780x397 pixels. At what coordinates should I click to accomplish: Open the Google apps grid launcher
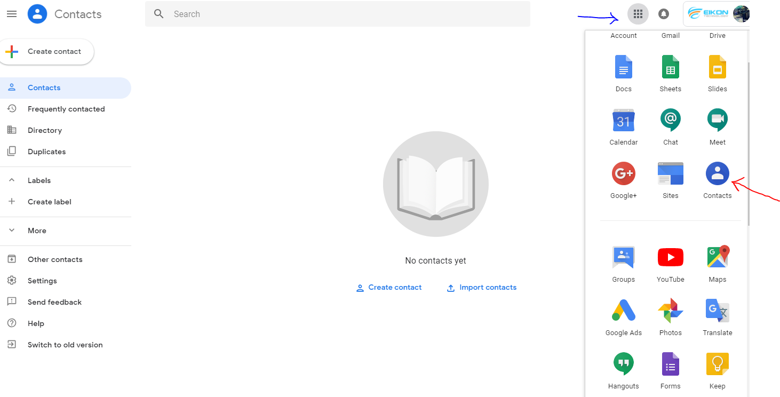638,14
